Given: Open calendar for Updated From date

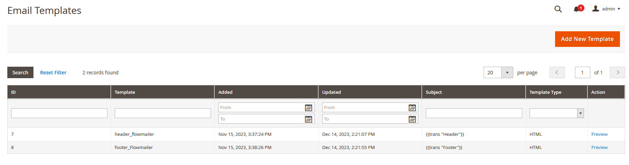Looking at the screenshot, I should [x=412, y=108].
